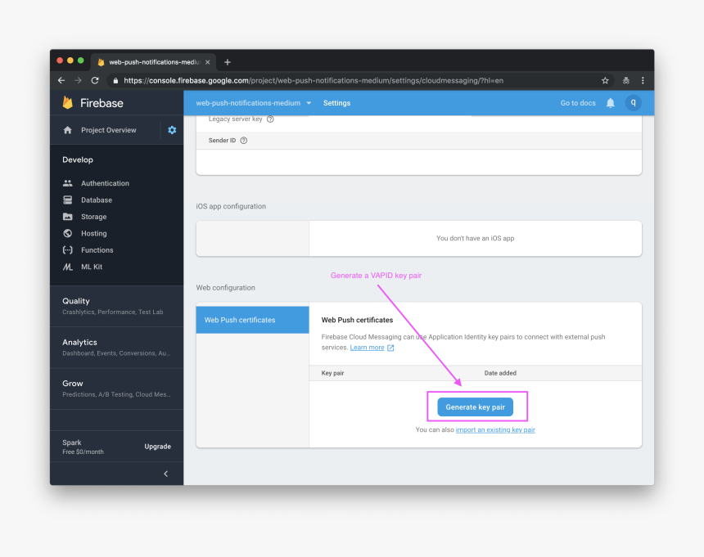This screenshot has width=704, height=557.
Task: Open Functions menu item
Action: point(97,249)
